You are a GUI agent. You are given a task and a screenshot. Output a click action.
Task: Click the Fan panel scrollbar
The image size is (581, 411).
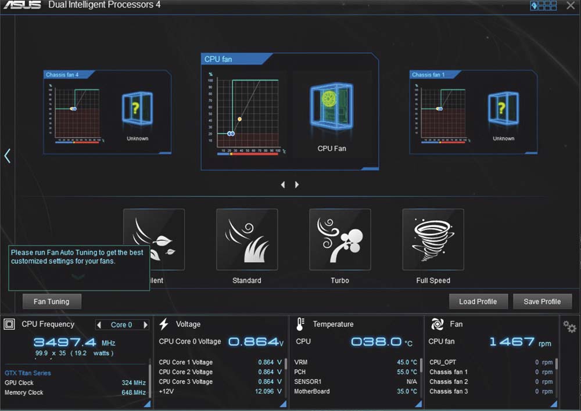point(557,363)
